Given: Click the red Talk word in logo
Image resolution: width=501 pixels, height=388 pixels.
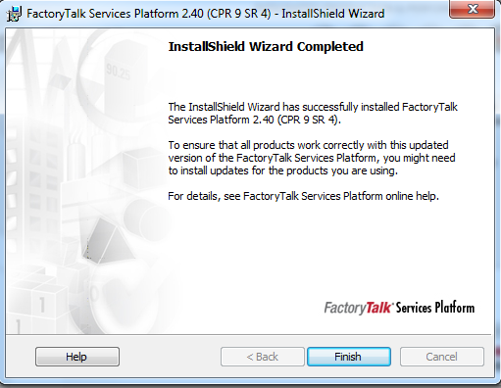Looking at the screenshot, I should 377,308.
